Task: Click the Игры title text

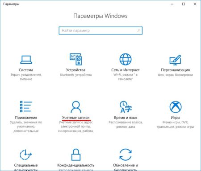Action: [176, 118]
